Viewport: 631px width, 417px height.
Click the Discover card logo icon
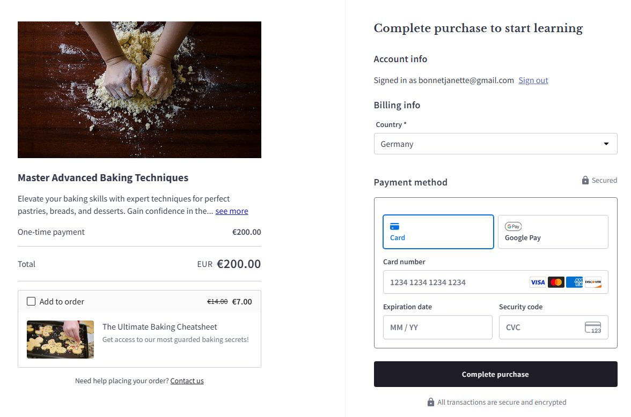point(593,282)
